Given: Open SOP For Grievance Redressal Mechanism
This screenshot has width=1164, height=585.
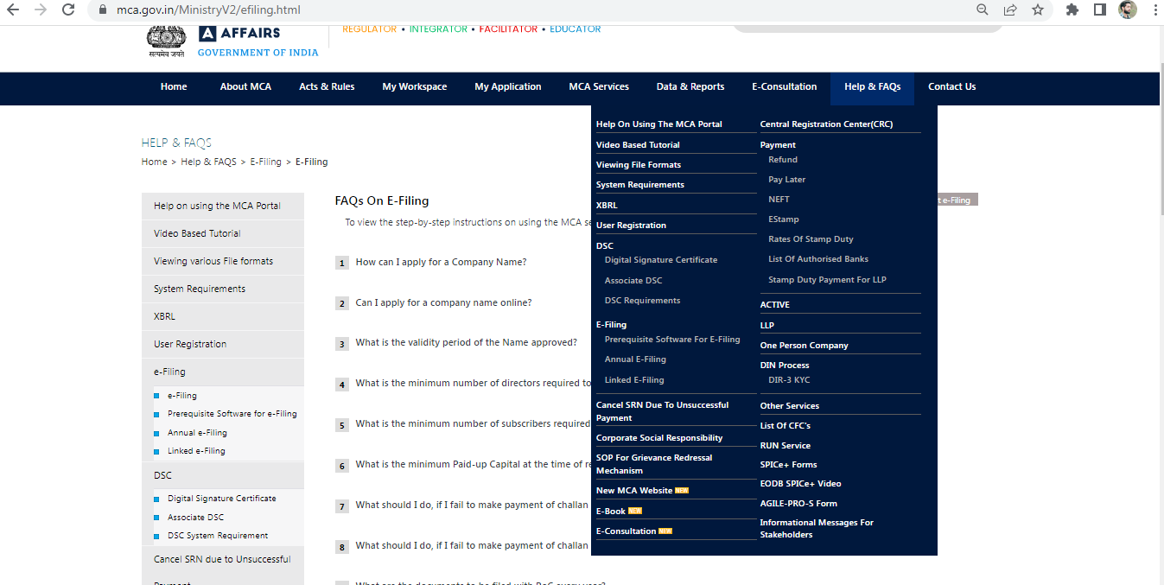Looking at the screenshot, I should point(654,464).
